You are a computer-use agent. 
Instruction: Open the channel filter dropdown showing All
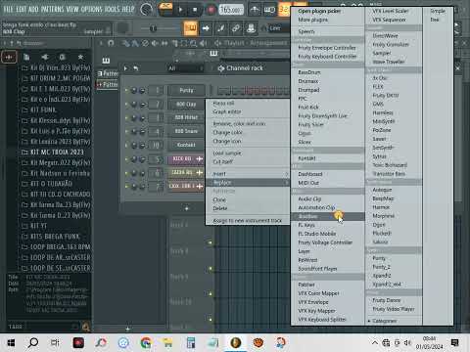point(186,68)
